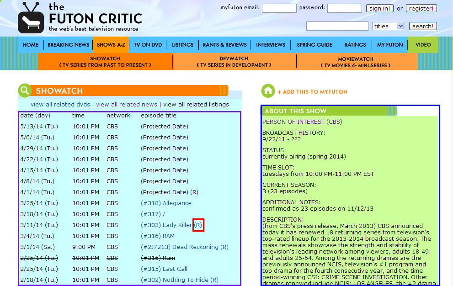Open the TV ON DVD nav tab
Viewport: 453px width, 286px height.
tap(148, 45)
